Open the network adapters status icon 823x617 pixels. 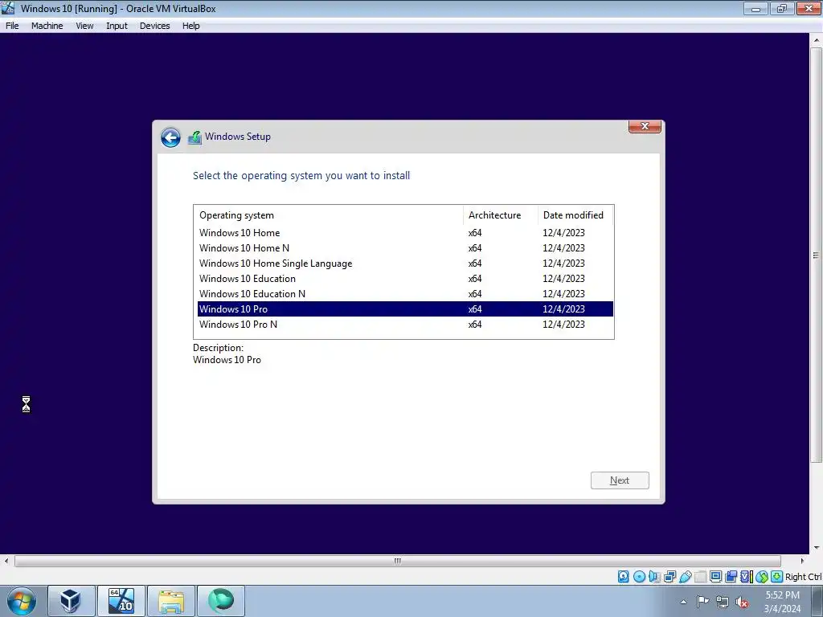coord(669,577)
